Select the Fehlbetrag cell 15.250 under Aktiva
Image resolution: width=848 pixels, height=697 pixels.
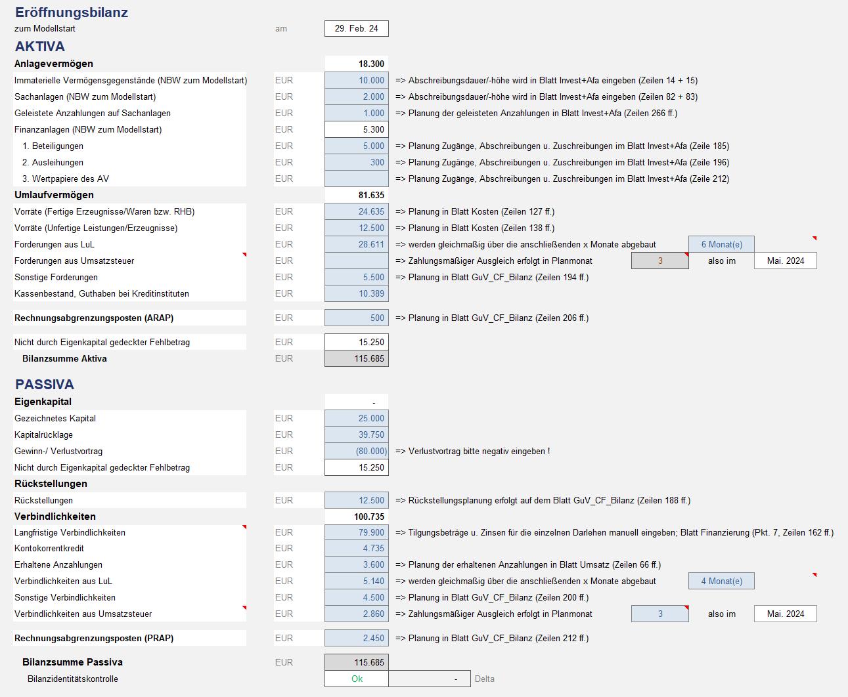[x=357, y=342]
